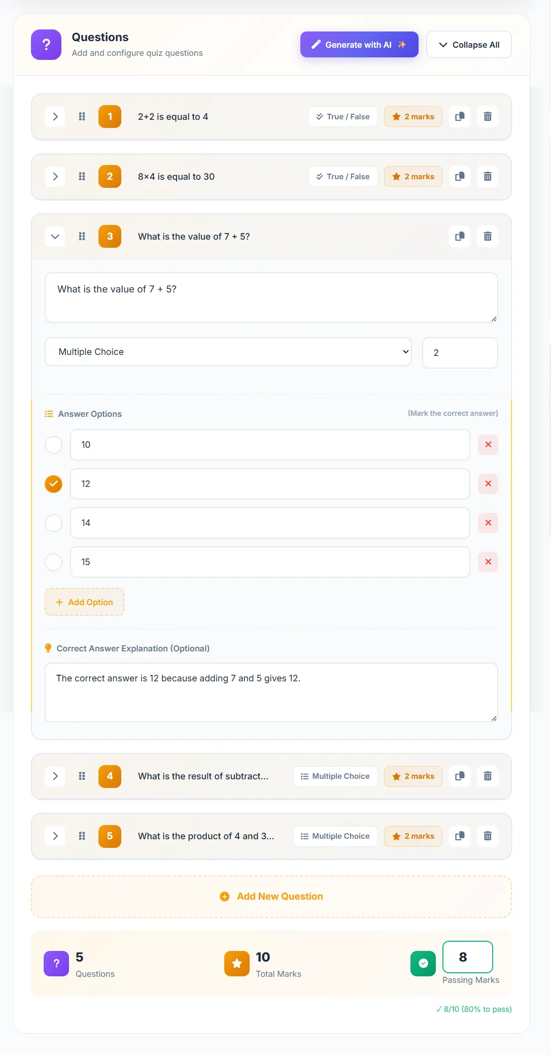Remove answer option 10
The width and height of the screenshot is (551, 1055).
coord(488,445)
